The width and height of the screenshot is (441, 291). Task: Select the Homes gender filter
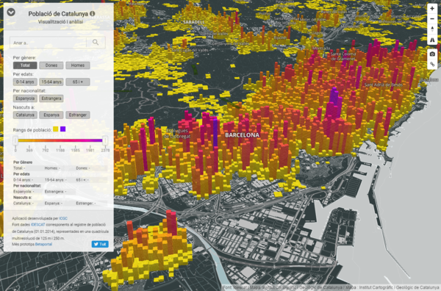pyautogui.click(x=78, y=65)
